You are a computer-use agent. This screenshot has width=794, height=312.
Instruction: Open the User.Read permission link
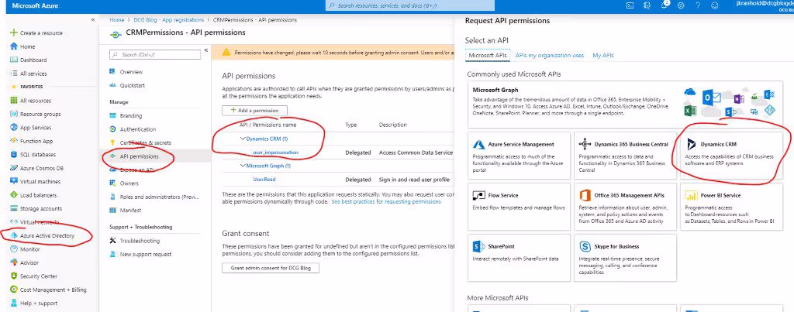tap(264, 180)
